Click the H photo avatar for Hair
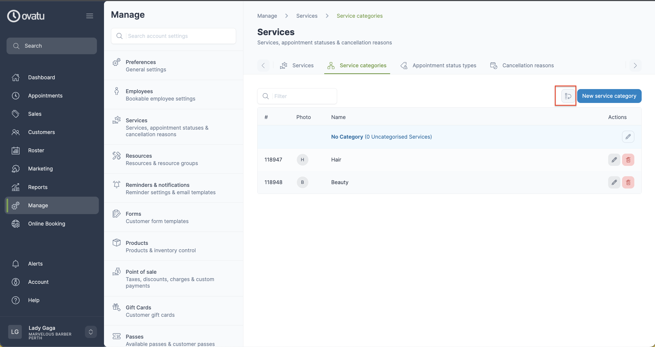655x347 pixels. point(302,160)
